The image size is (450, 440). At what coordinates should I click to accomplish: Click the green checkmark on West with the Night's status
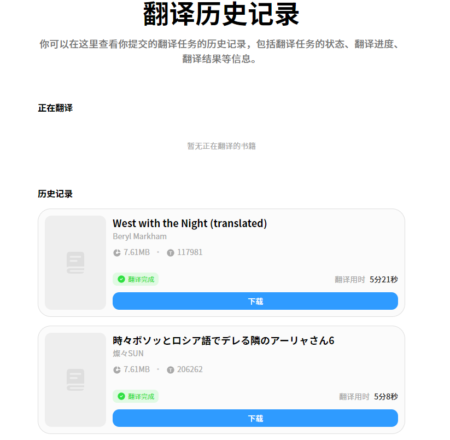[x=121, y=279]
